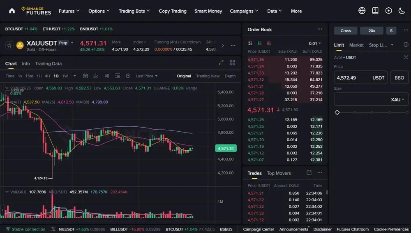This screenshot has width=411, height=233.
Task: Select the 1H timeframe
Action: [39, 76]
